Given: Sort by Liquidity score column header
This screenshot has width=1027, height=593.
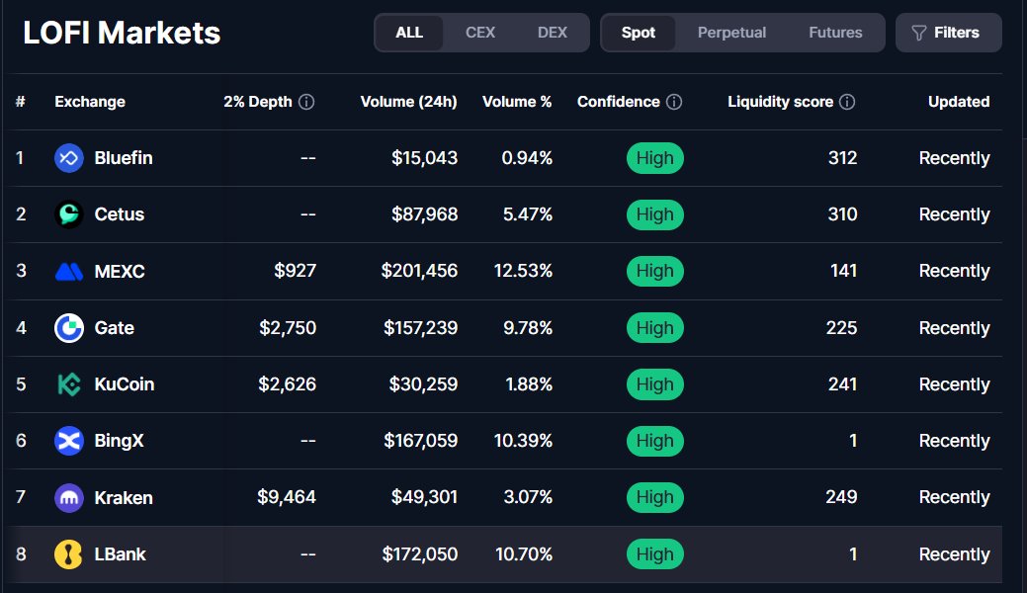Looking at the screenshot, I should point(780,102).
